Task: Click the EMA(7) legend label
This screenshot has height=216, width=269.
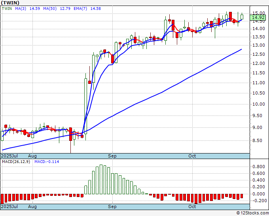Action: pyautogui.click(x=80, y=9)
